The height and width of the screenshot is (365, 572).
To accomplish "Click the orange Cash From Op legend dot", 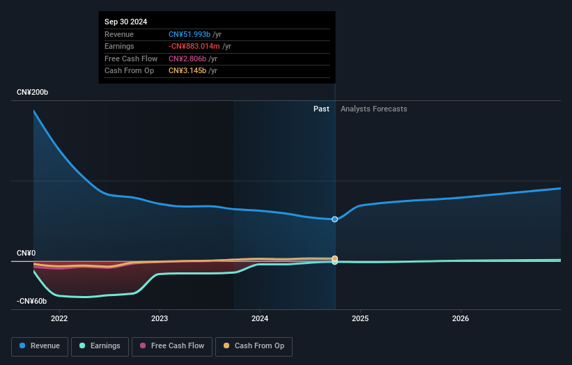I will click(226, 345).
